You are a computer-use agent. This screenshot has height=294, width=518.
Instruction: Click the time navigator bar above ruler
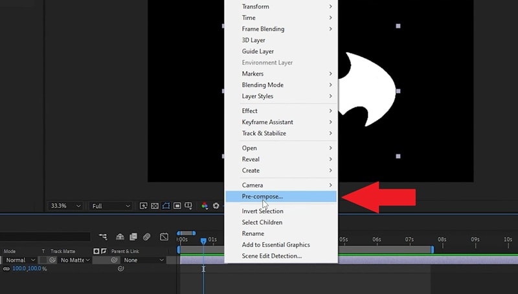pos(186,233)
